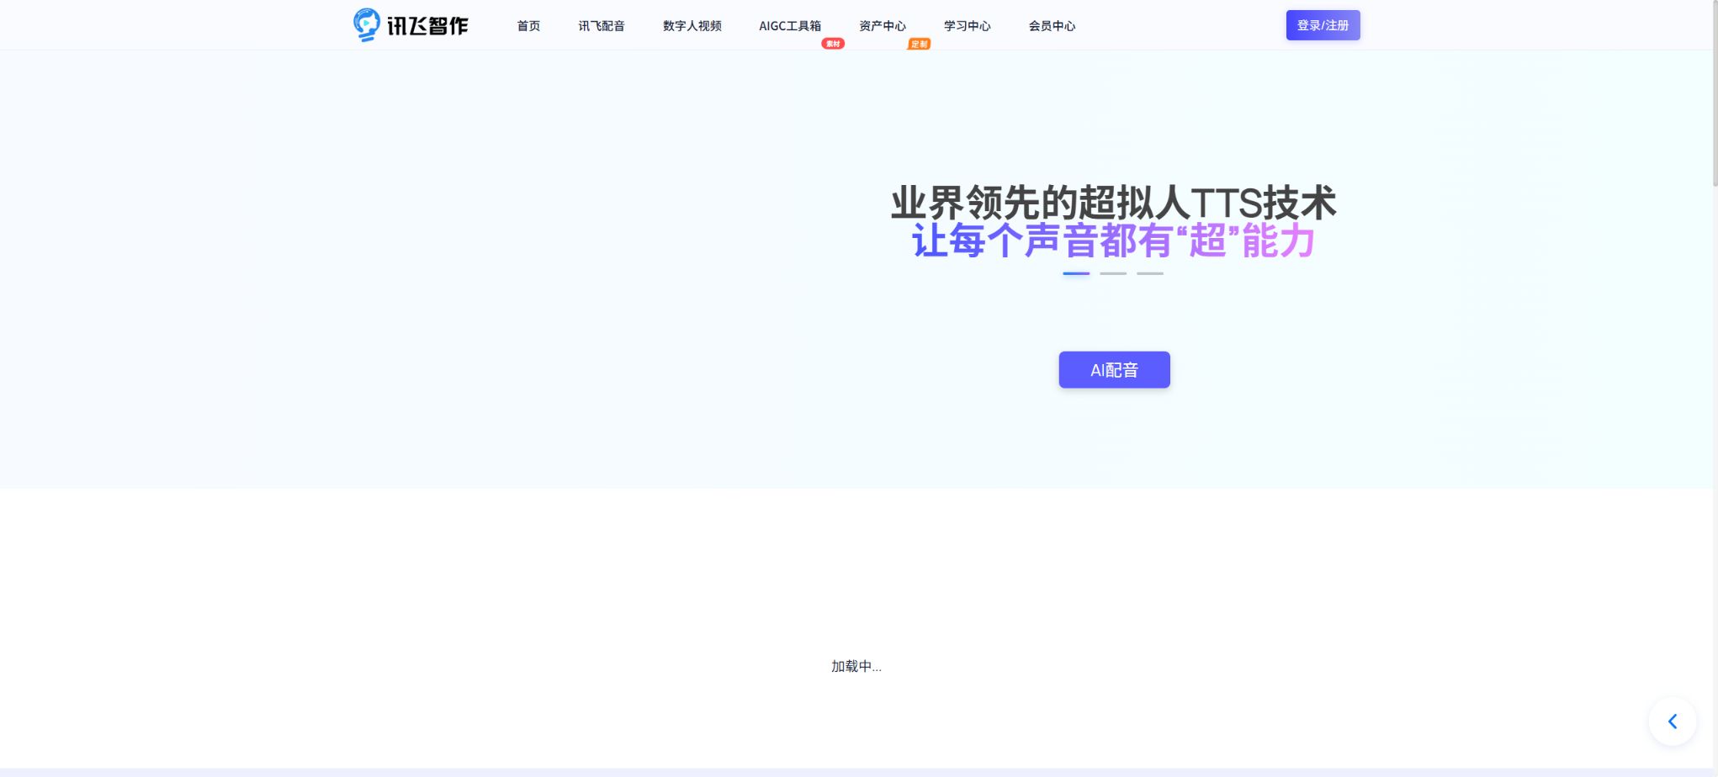Click the red 素材 badge under AIGC工具箱

(833, 44)
